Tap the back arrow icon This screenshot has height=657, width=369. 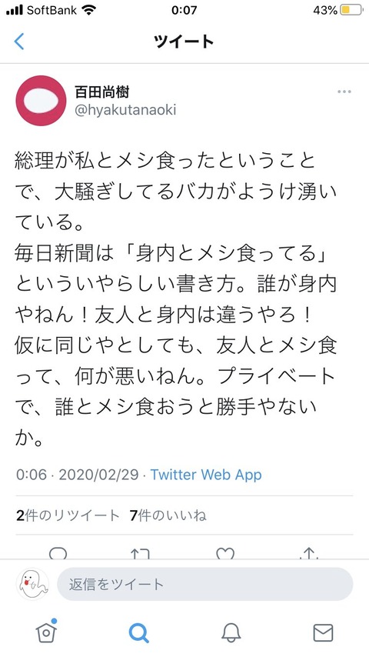click(x=19, y=42)
